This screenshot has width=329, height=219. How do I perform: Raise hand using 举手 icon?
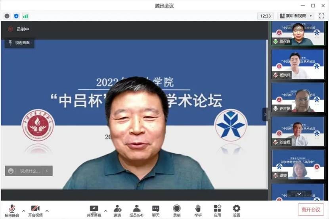(198, 210)
